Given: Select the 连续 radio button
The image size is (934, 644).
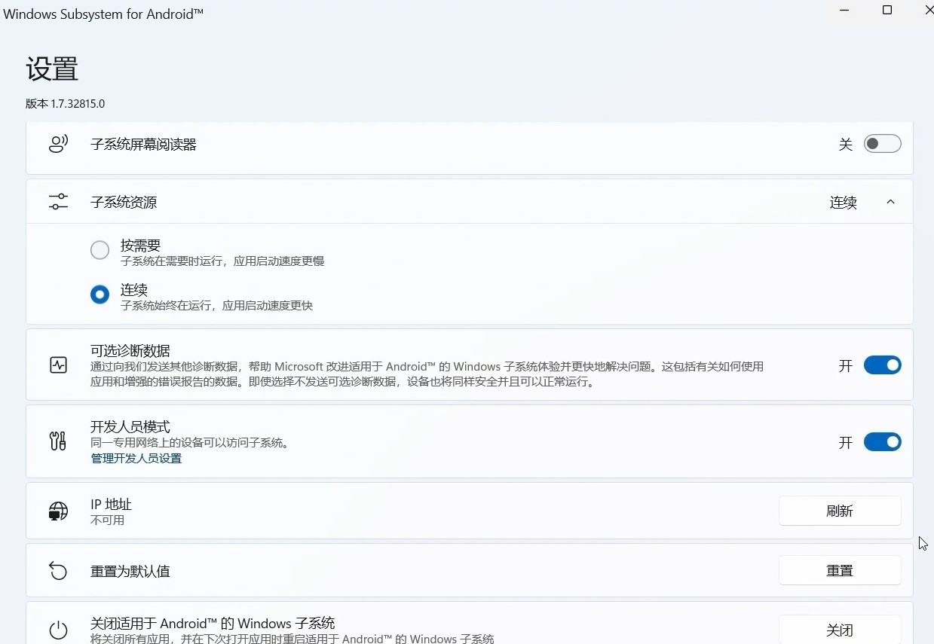Looking at the screenshot, I should pos(100,295).
